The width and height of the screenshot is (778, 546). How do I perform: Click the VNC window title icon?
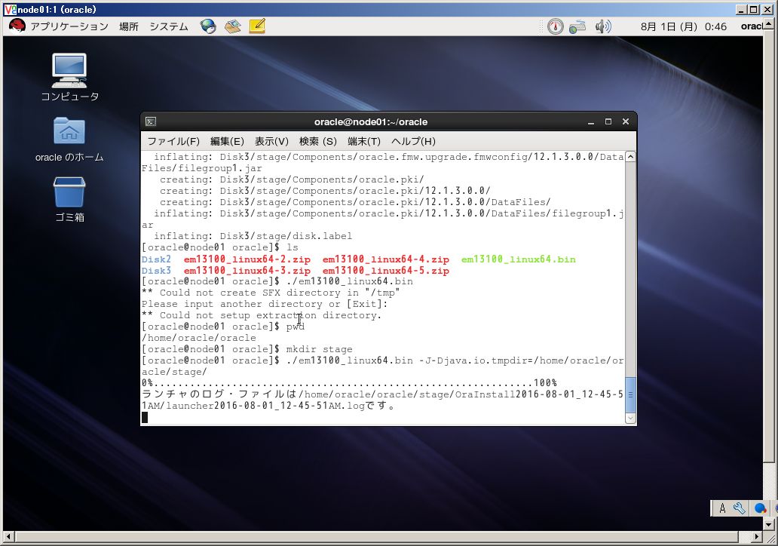[x=10, y=10]
